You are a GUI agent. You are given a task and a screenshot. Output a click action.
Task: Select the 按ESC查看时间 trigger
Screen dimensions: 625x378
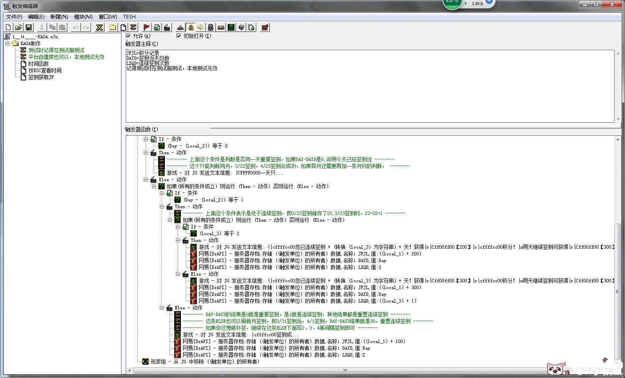tap(45, 70)
